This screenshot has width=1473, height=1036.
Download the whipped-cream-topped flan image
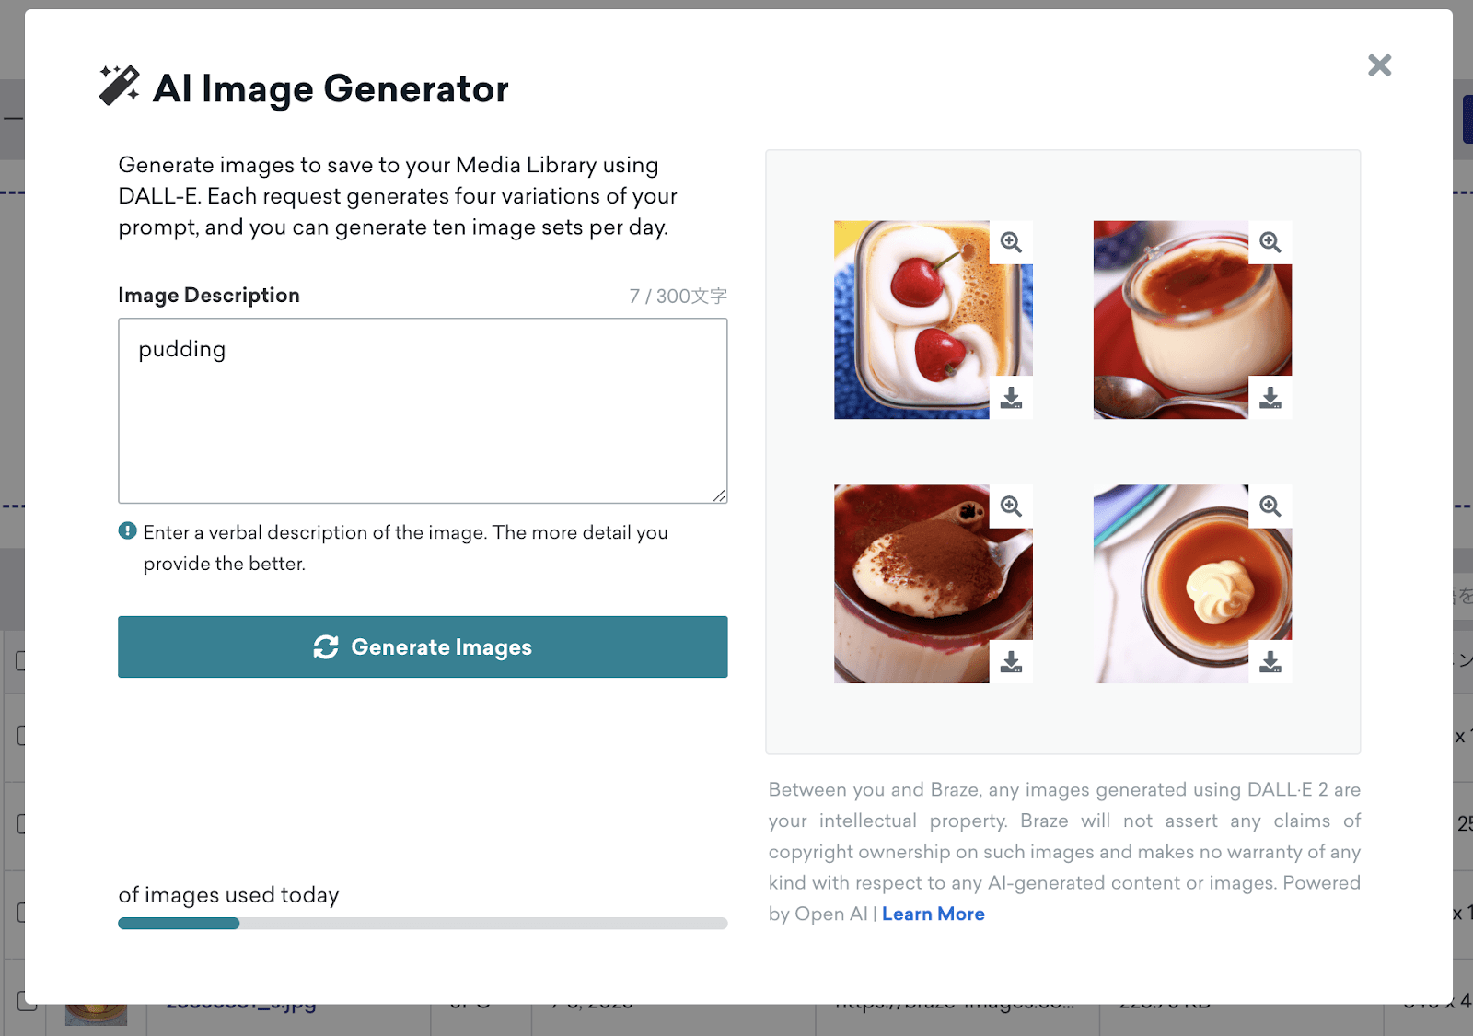pos(1270,662)
